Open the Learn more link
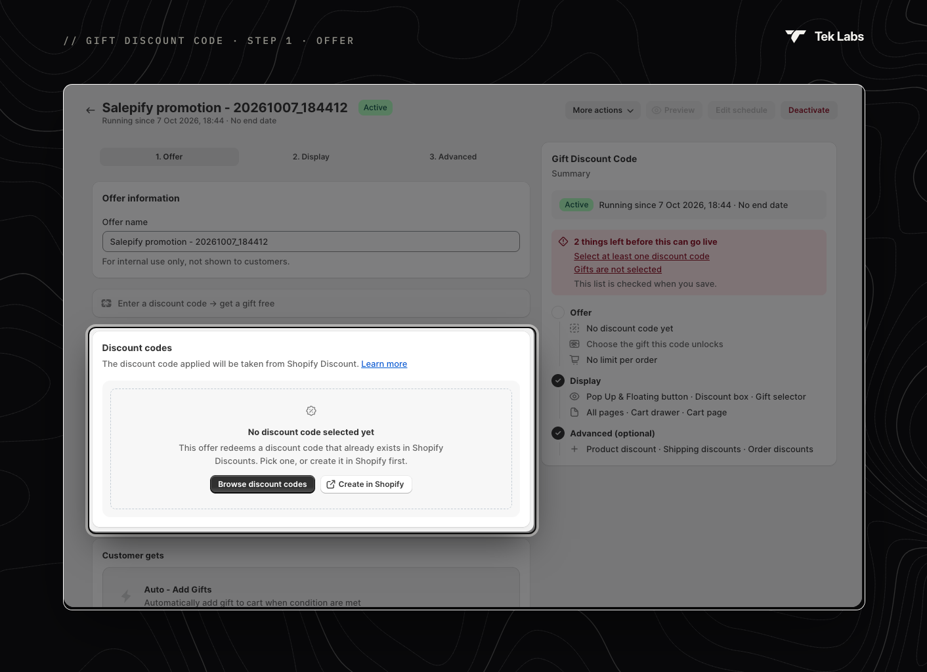This screenshot has width=927, height=672. tap(384, 364)
